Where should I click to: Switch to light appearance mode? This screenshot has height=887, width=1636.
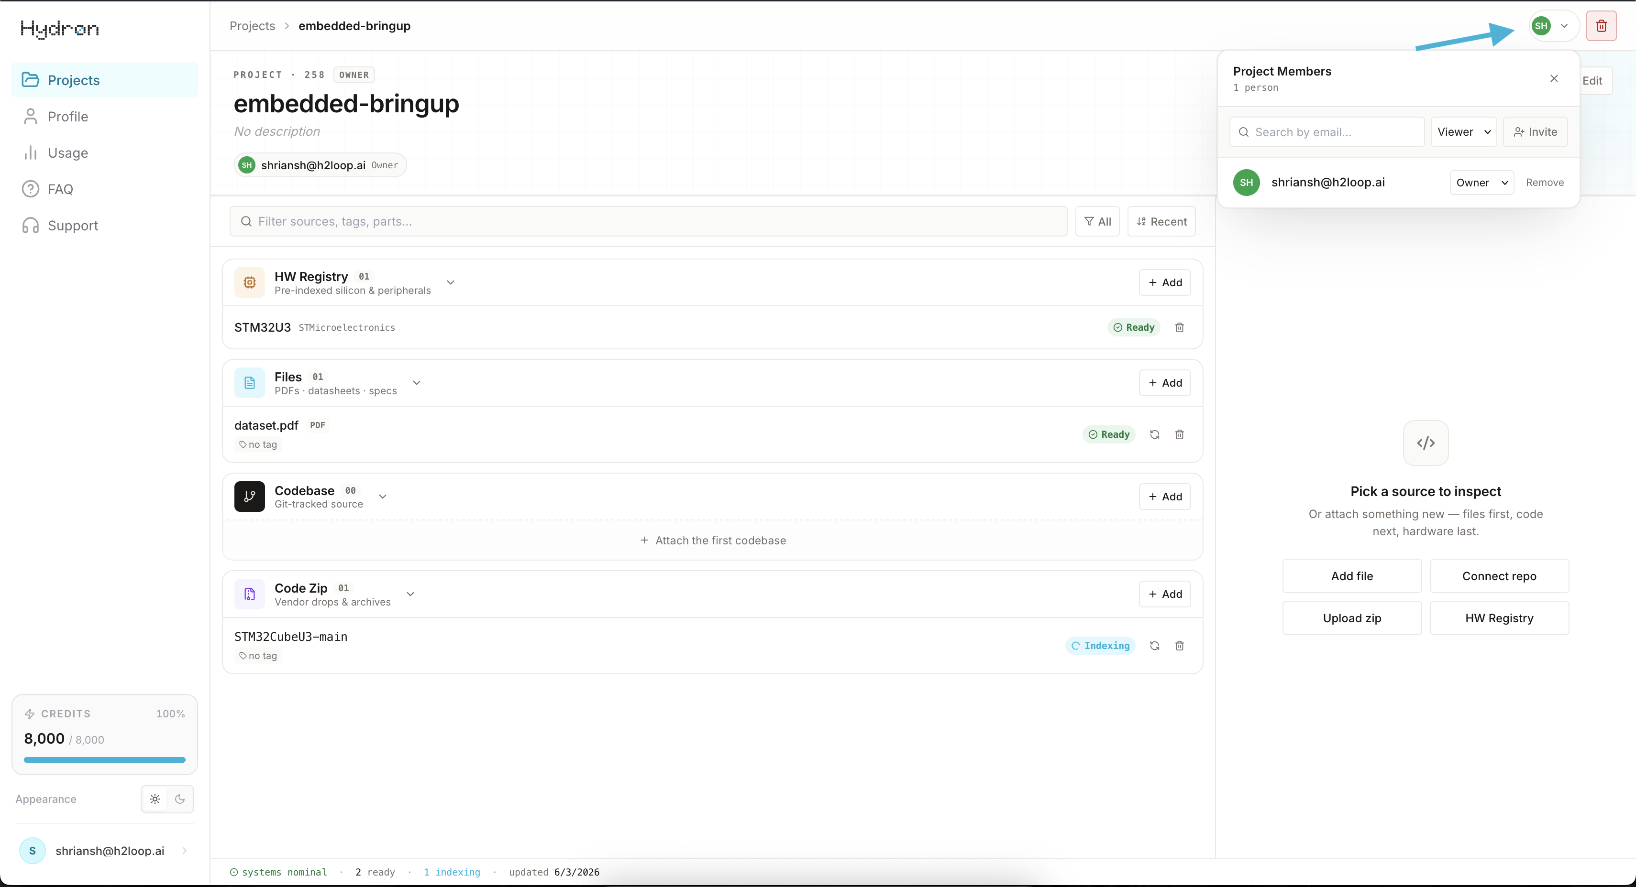point(155,800)
